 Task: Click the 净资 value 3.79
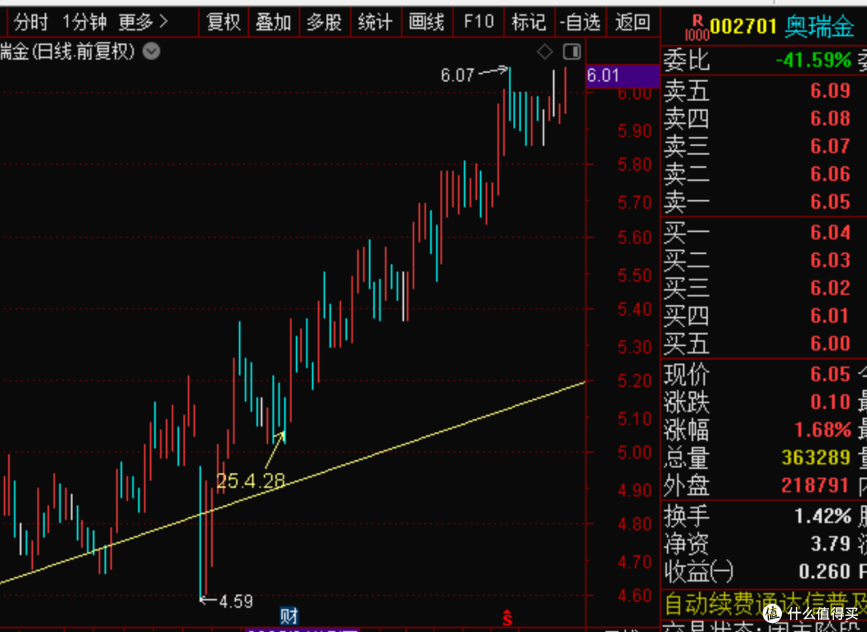pyautogui.click(x=830, y=544)
